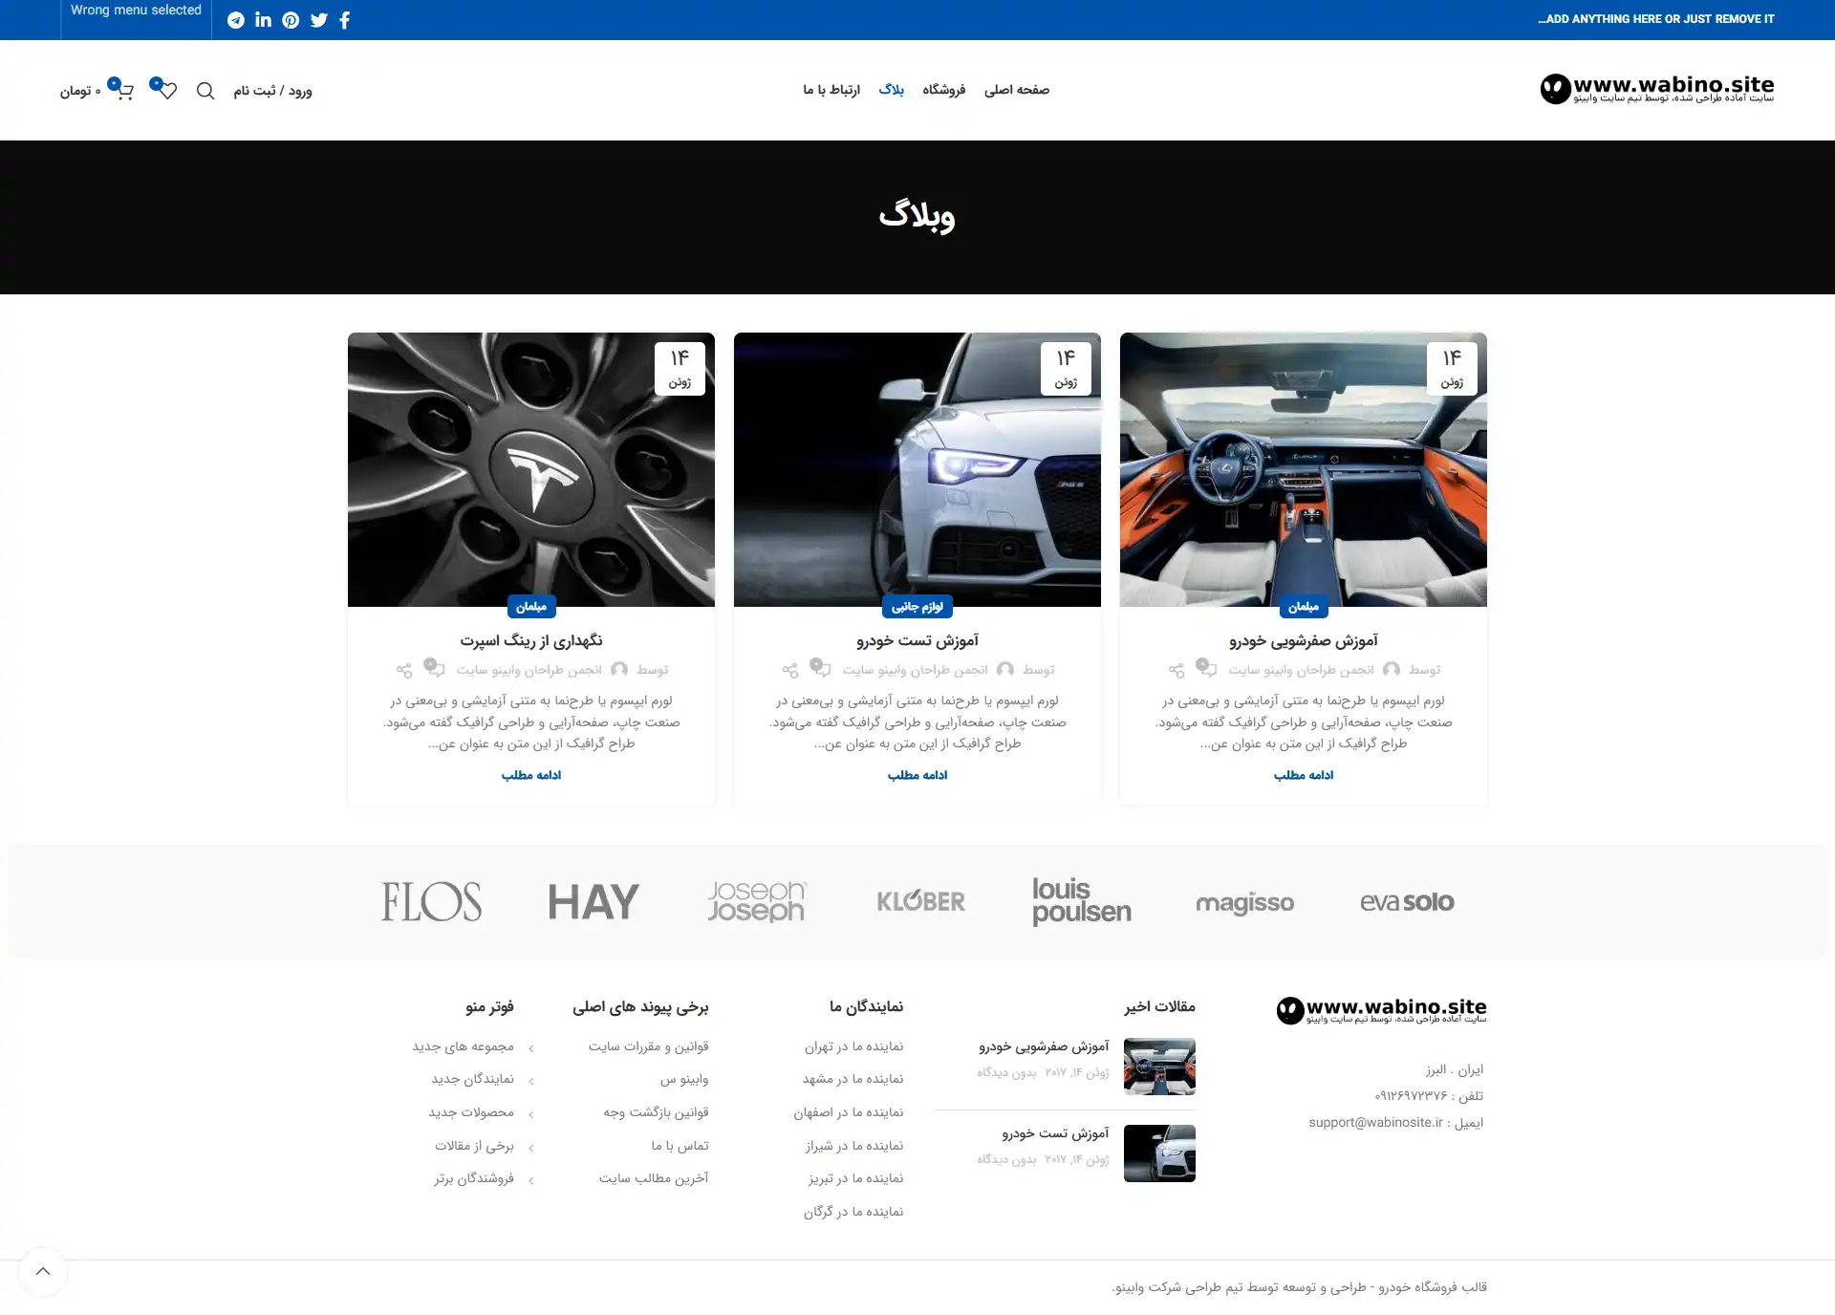Click the Wrong menu selected item
1835x1315 pixels.
pos(136,11)
